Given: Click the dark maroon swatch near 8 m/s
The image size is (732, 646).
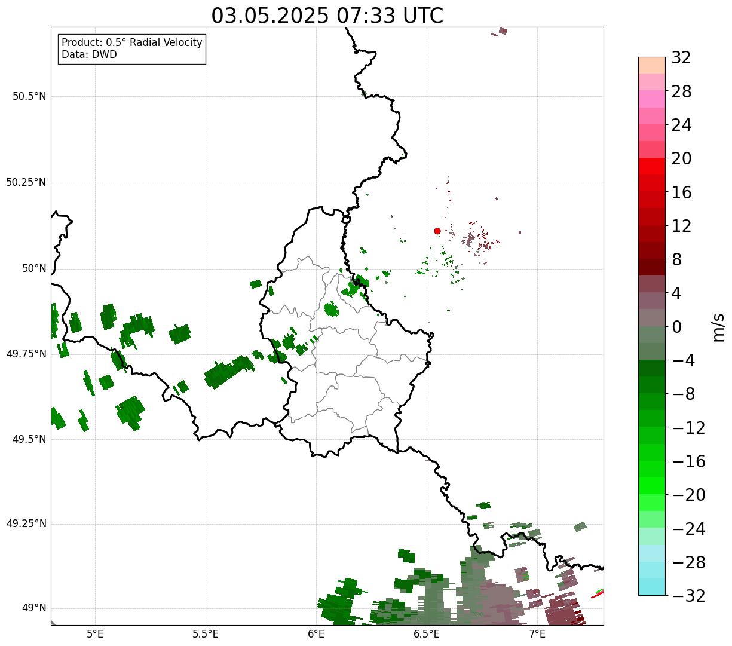Looking at the screenshot, I should click(x=652, y=267).
